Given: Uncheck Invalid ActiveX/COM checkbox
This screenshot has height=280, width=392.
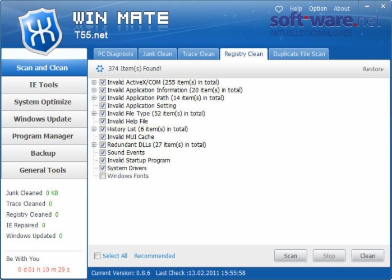Looking at the screenshot, I should point(103,82).
